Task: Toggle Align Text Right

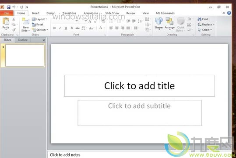Action: pyautogui.click(x=123, y=28)
